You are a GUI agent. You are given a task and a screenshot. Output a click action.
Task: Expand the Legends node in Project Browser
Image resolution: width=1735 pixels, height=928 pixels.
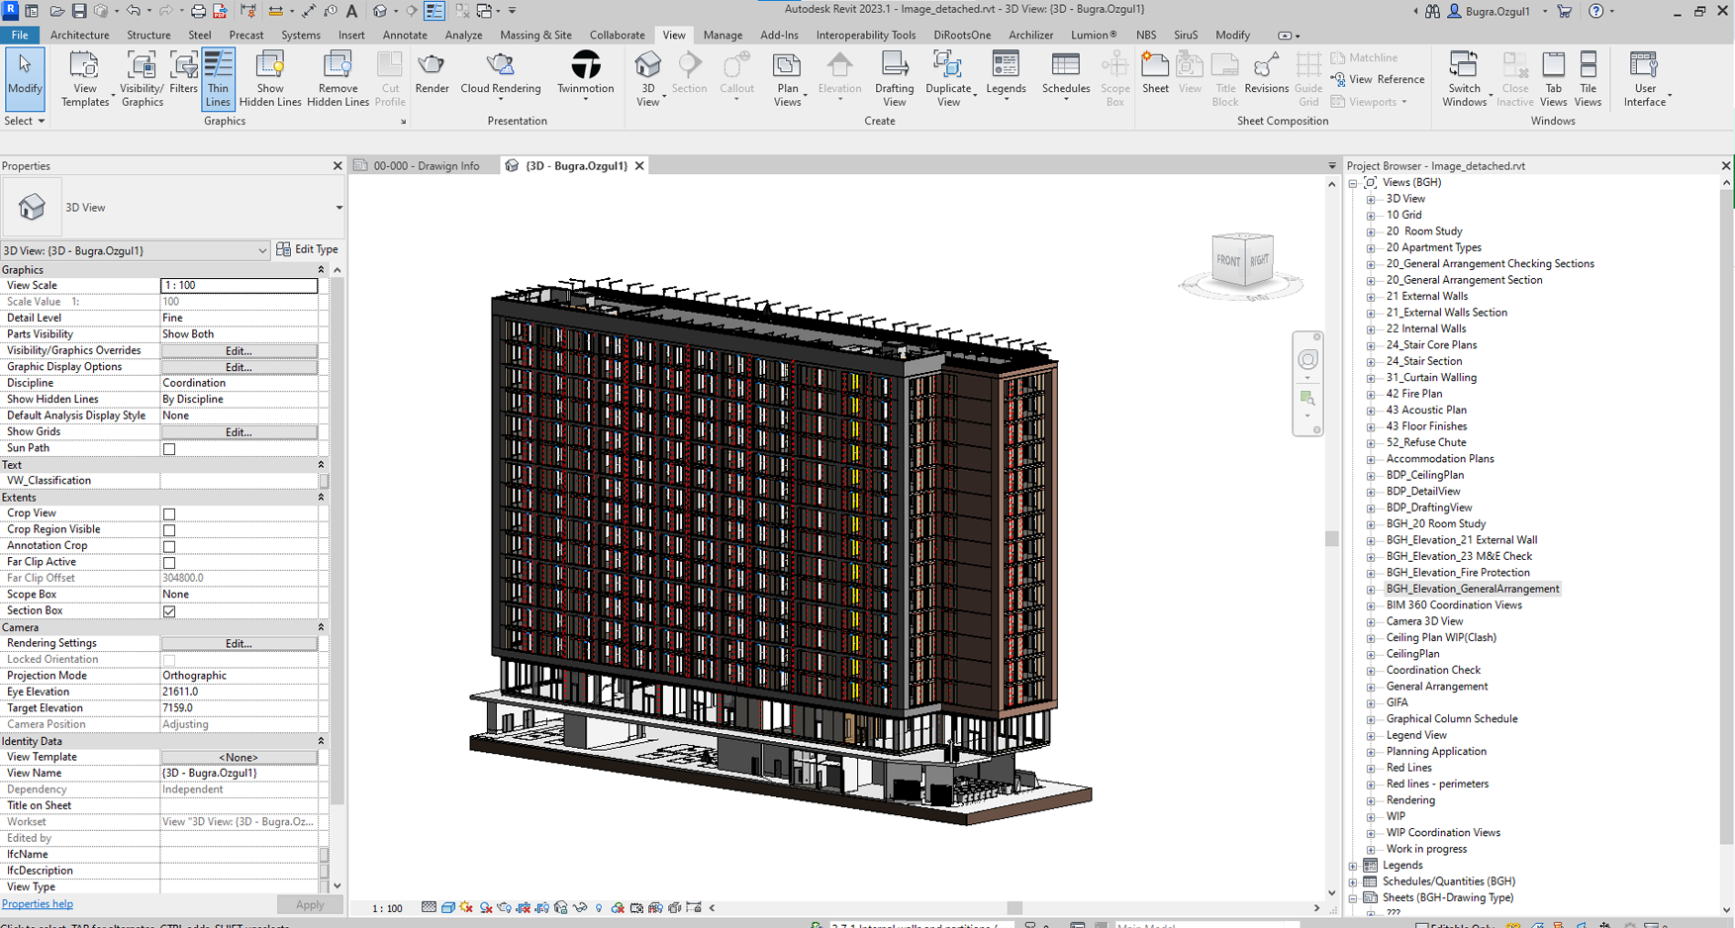pos(1353,866)
